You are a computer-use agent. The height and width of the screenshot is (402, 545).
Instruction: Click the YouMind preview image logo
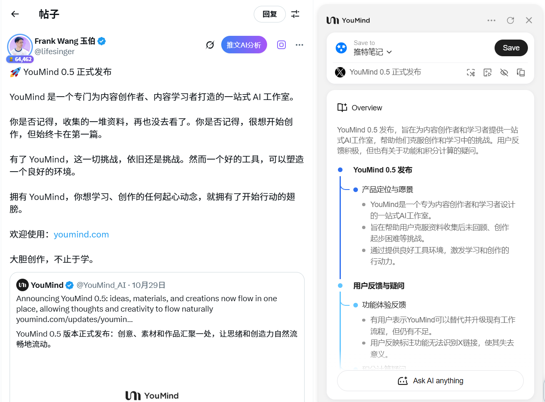152,396
